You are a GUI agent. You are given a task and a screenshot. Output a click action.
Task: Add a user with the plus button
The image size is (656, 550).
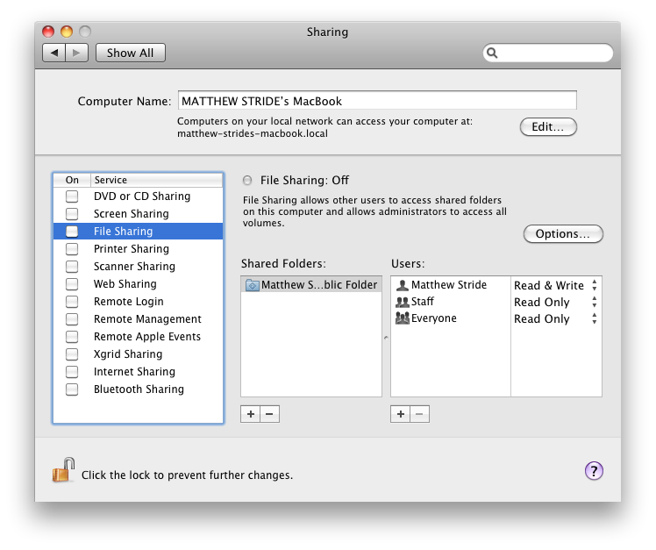click(x=401, y=414)
